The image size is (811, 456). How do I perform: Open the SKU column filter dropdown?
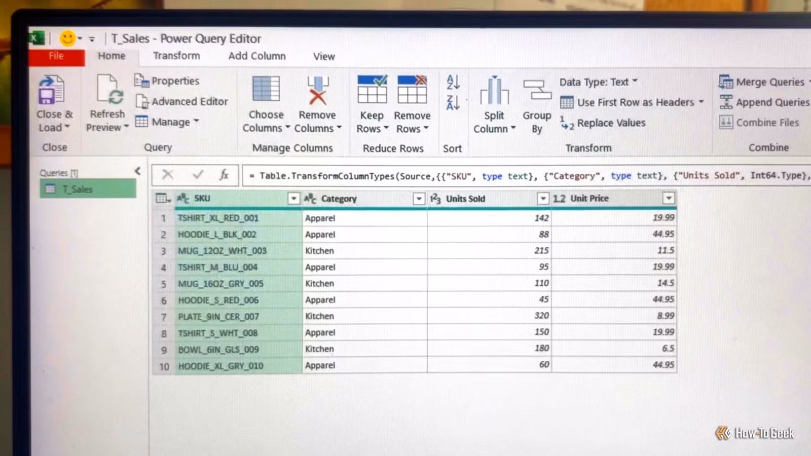[x=293, y=199]
